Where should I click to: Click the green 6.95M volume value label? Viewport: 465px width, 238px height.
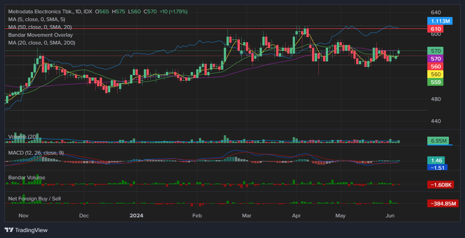pyautogui.click(x=437, y=140)
